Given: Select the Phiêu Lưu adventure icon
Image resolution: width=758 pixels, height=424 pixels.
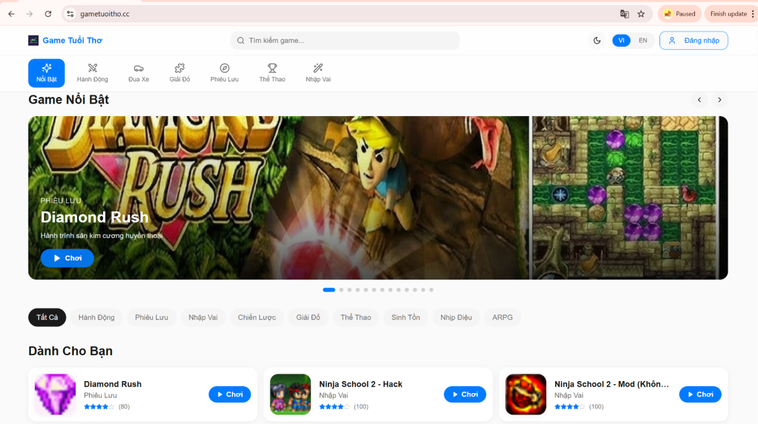Looking at the screenshot, I should [x=224, y=69].
